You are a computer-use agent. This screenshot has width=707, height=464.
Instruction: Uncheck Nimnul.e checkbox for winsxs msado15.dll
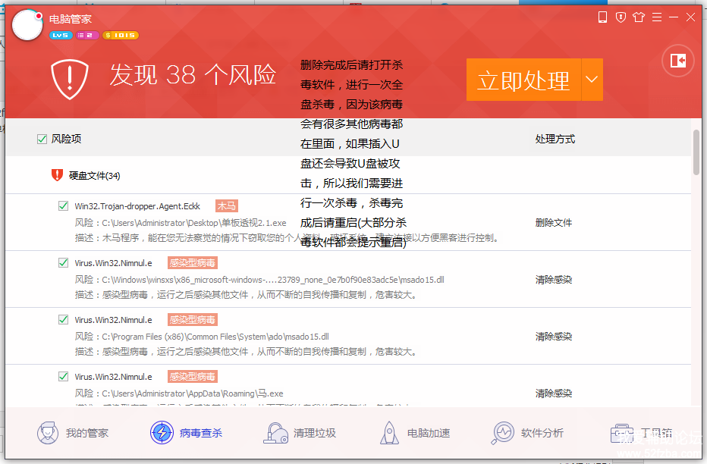[x=63, y=262]
